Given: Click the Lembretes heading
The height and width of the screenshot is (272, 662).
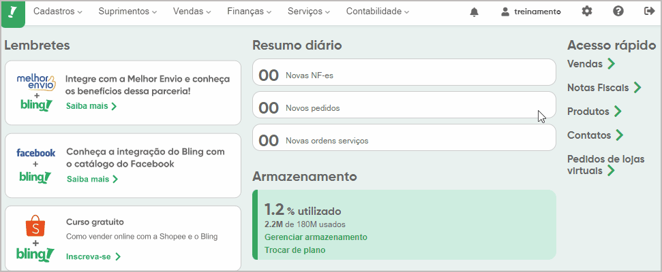Looking at the screenshot, I should (37, 46).
